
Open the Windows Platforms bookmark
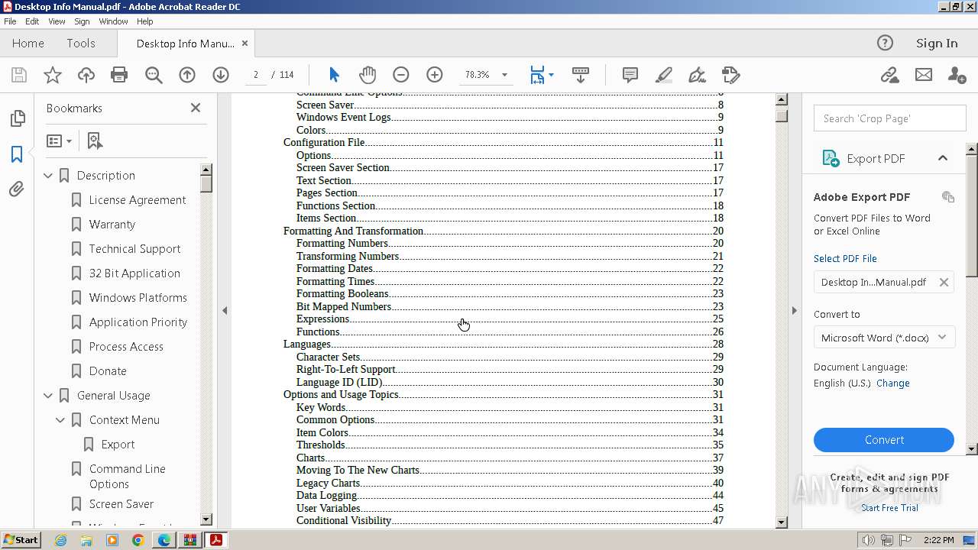click(138, 298)
